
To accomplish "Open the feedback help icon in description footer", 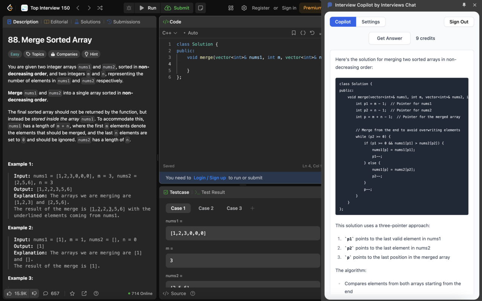I will (x=96, y=293).
